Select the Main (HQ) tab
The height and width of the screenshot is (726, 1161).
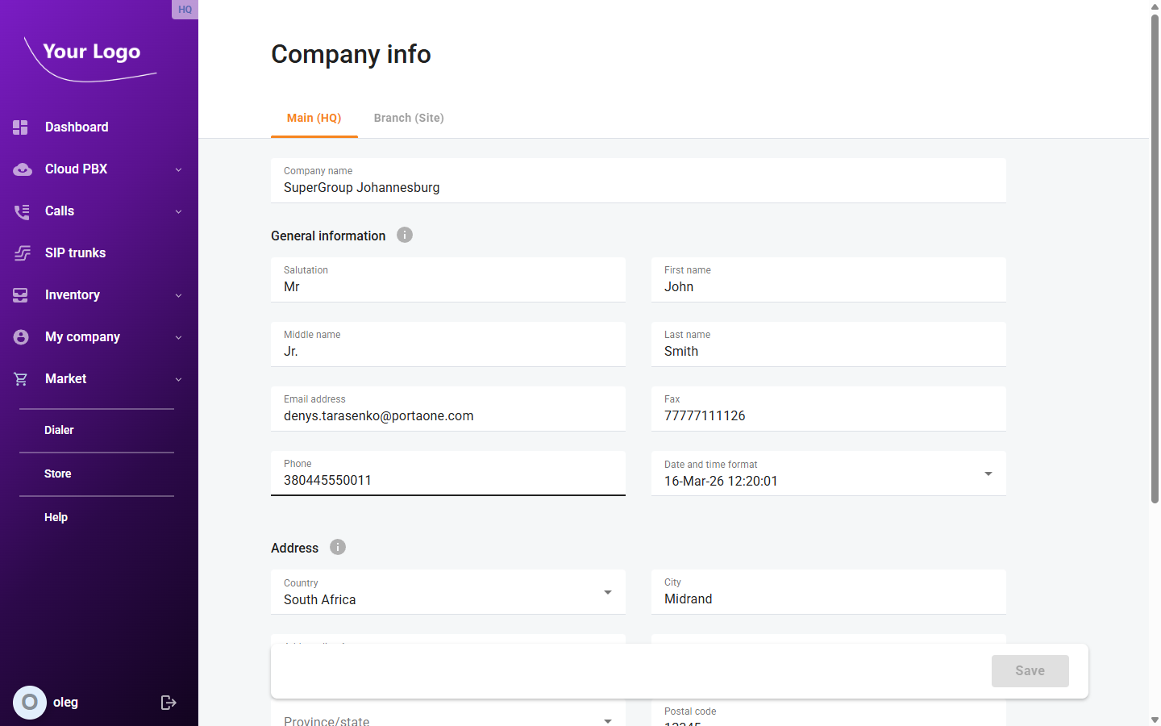click(x=314, y=118)
